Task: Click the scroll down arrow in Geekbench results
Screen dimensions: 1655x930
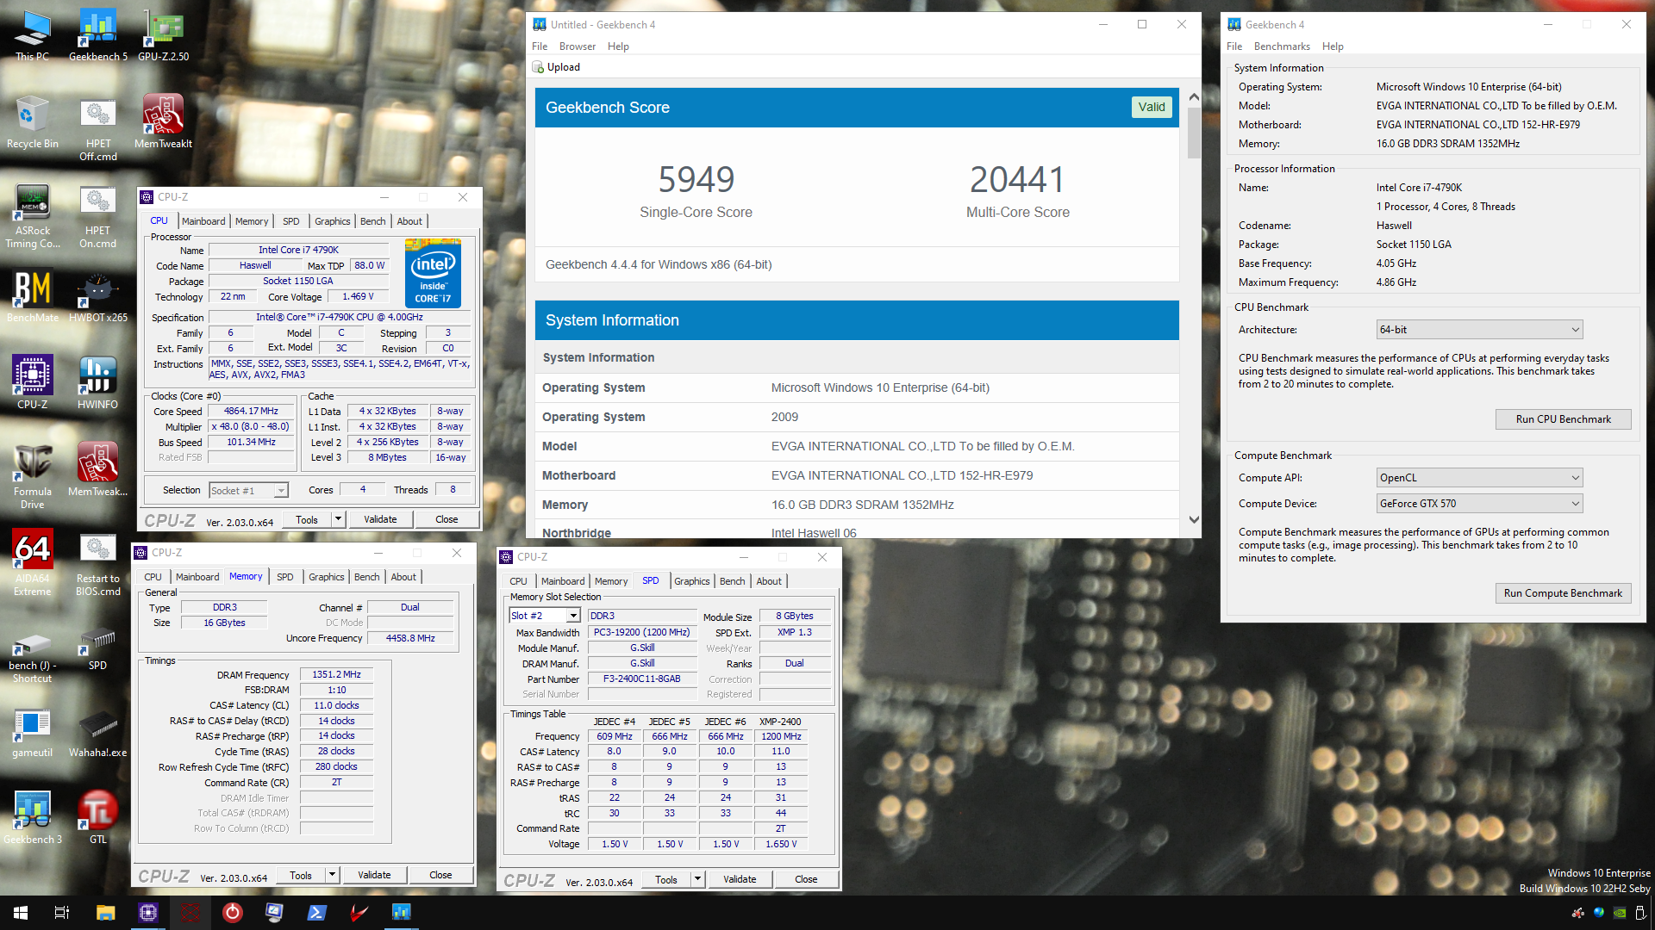Action: point(1193,520)
